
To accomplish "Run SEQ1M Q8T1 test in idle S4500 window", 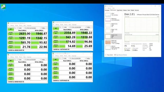I will (x=56, y=64).
